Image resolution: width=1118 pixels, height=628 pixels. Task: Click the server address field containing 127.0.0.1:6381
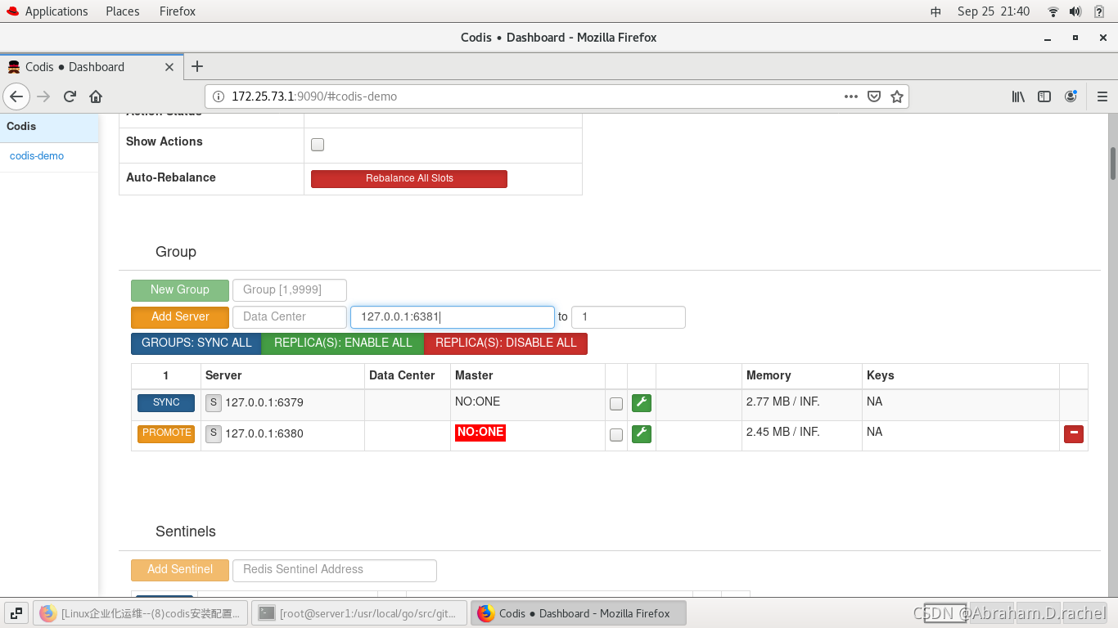pos(453,316)
